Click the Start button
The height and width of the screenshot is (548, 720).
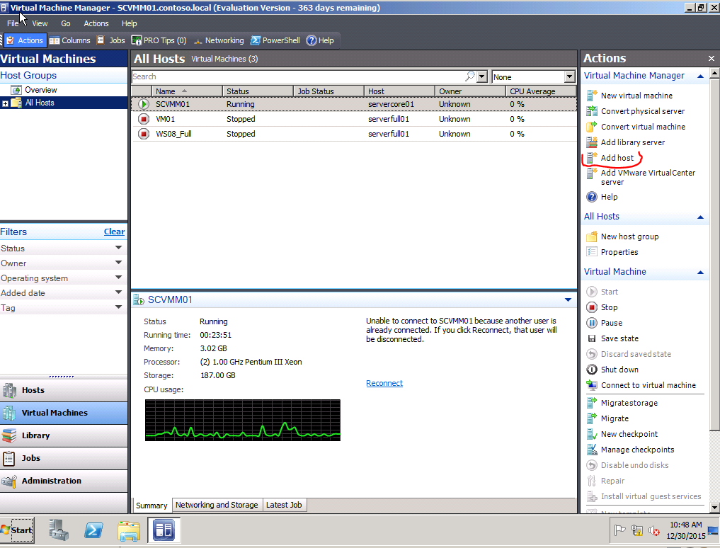click(17, 530)
